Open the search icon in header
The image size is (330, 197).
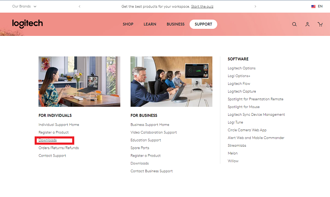click(x=294, y=24)
